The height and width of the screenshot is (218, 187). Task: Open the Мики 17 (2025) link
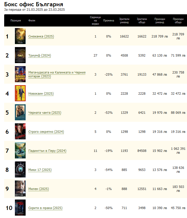click(40, 170)
